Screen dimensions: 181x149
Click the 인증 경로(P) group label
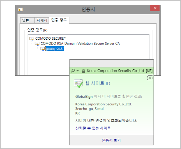[37, 30]
